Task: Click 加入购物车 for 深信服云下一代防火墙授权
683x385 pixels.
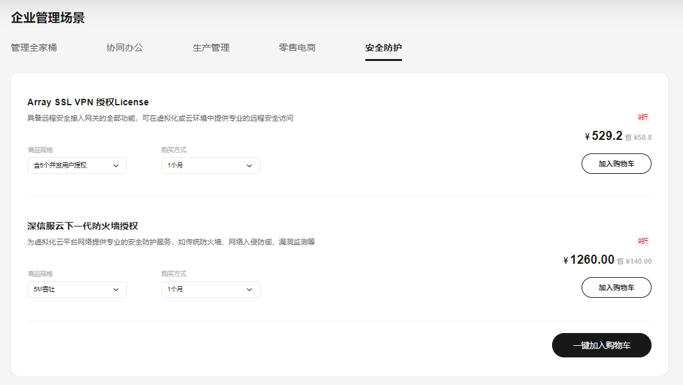Action: point(616,287)
